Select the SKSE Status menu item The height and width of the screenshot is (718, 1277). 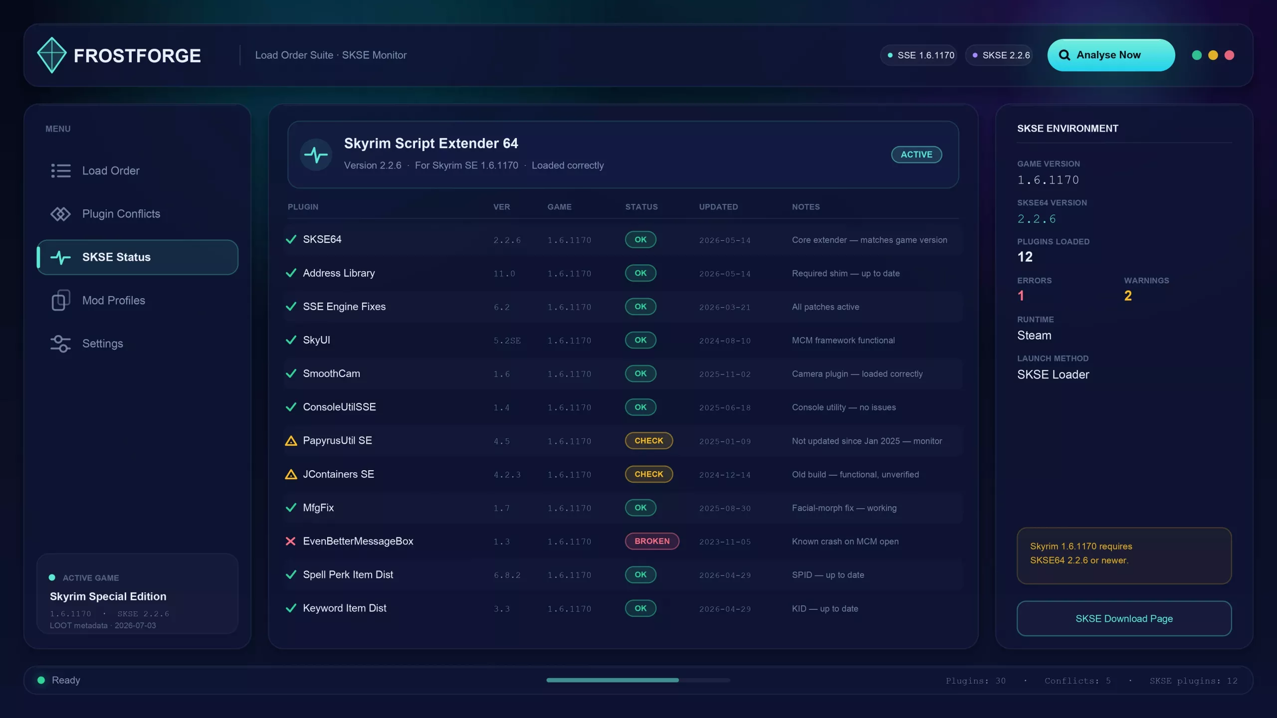138,257
